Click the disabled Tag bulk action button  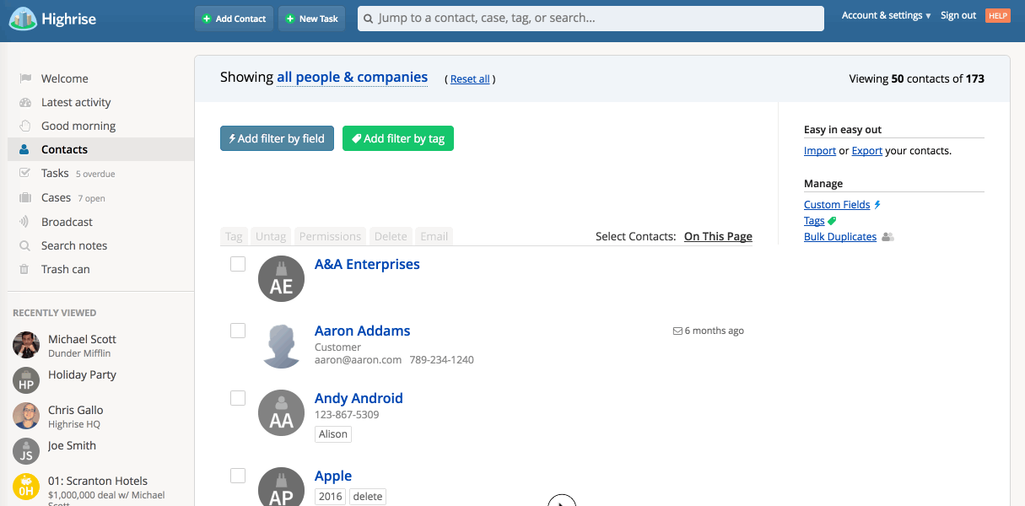(x=234, y=236)
